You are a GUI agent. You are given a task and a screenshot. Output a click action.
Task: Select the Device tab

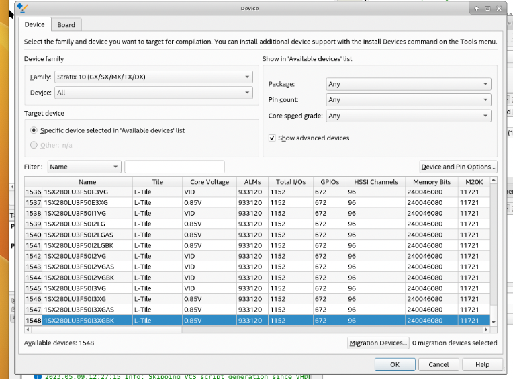34,25
